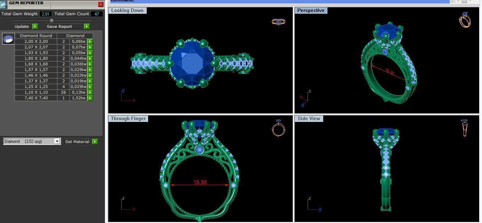Image resolution: width=482 pixels, height=223 pixels.
Task: Select the Looking Down viewport label
Action: (127, 11)
